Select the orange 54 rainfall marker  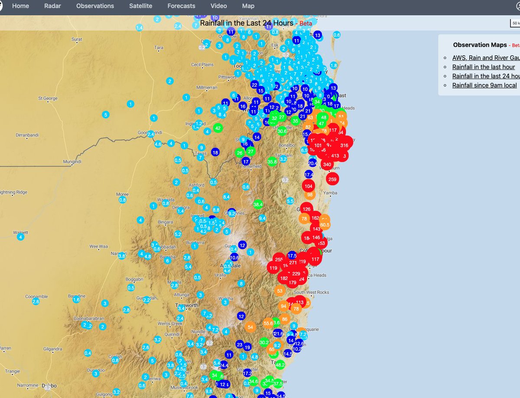tap(250, 327)
